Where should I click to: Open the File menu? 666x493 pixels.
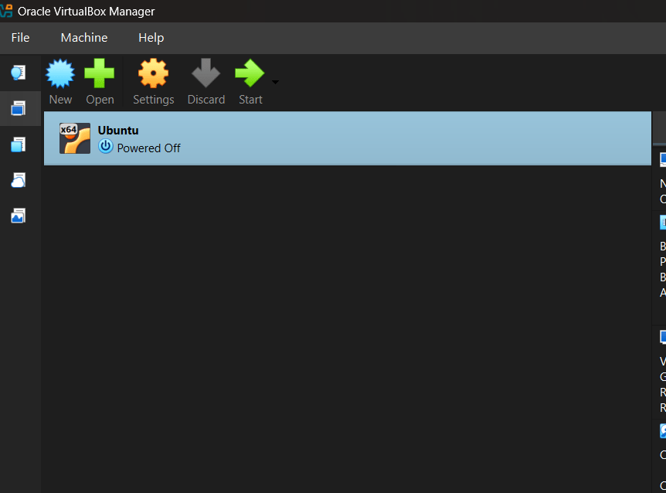[20, 38]
